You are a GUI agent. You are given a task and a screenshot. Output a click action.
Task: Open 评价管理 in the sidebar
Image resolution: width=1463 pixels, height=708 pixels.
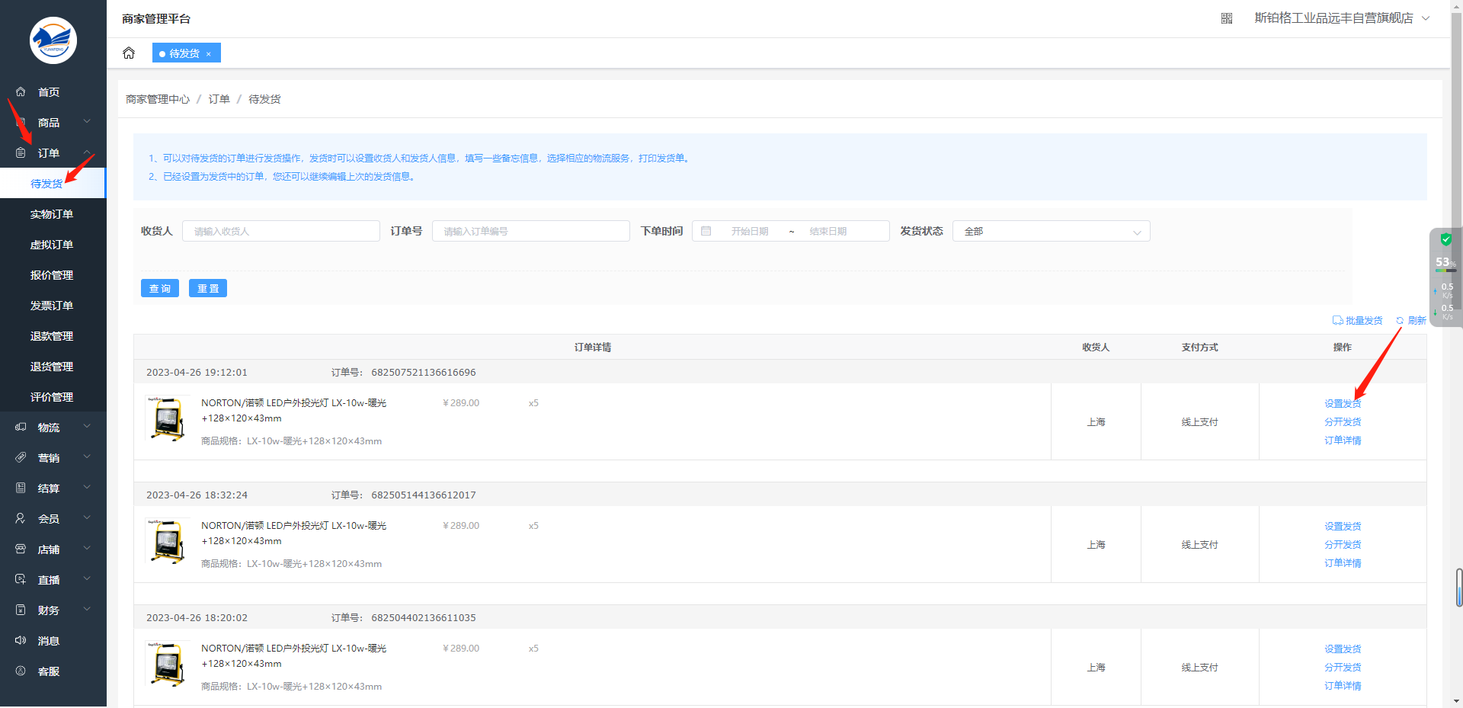point(52,397)
